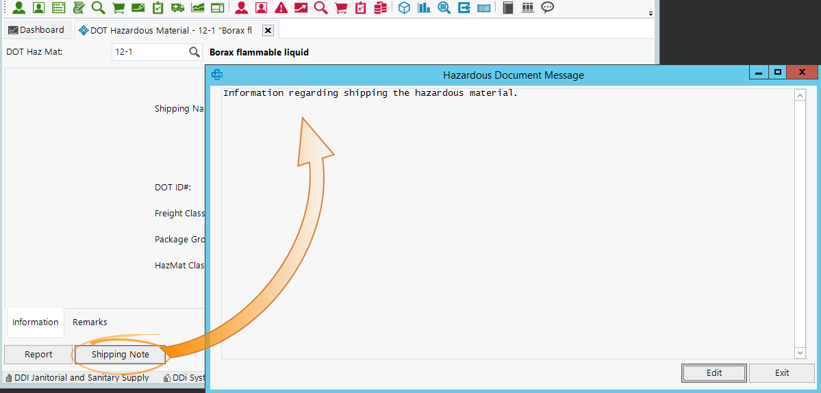Switch to the Dashboard tab
Screen dimensions: 821x393
[36, 30]
